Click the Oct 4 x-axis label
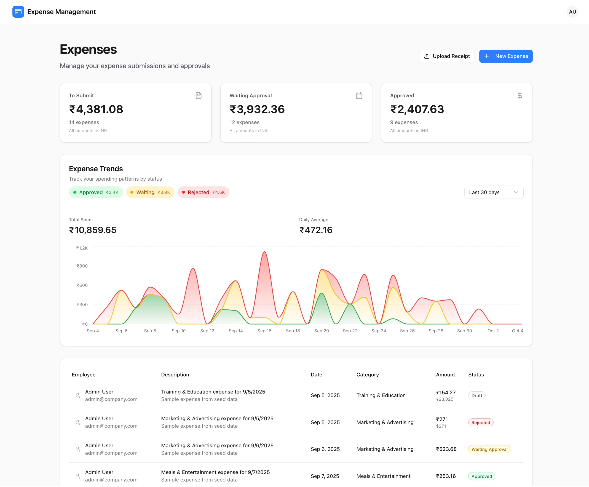 (x=518, y=331)
